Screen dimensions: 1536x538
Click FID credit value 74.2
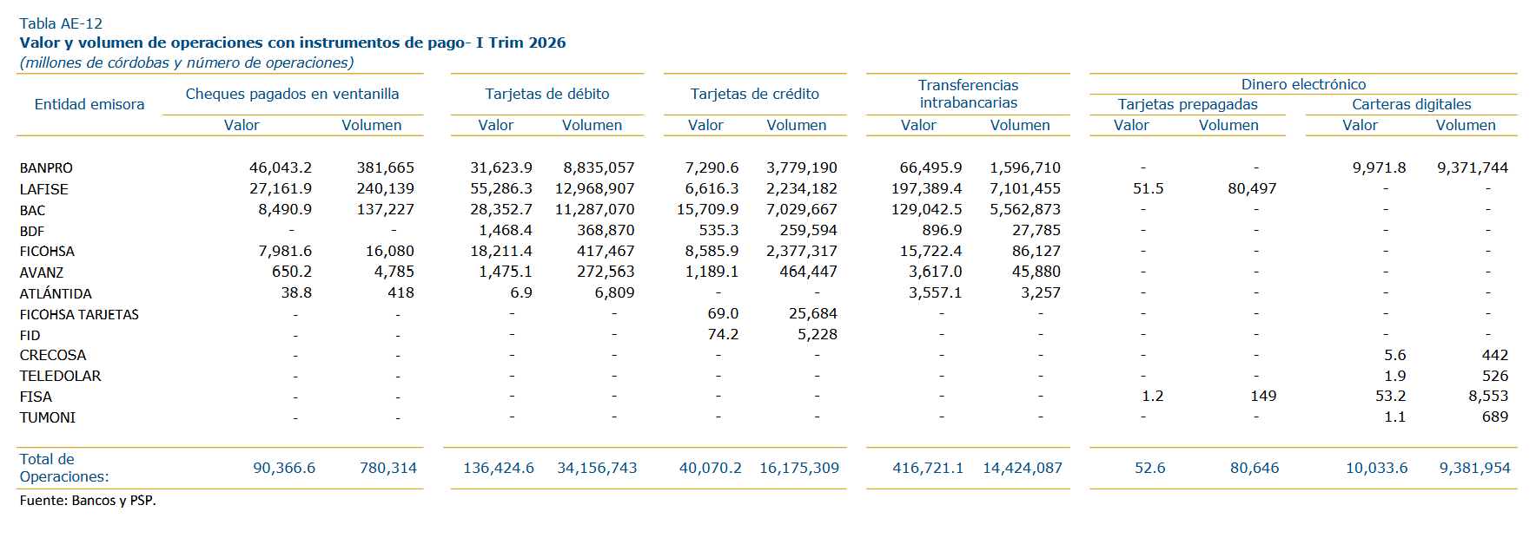pyautogui.click(x=723, y=334)
